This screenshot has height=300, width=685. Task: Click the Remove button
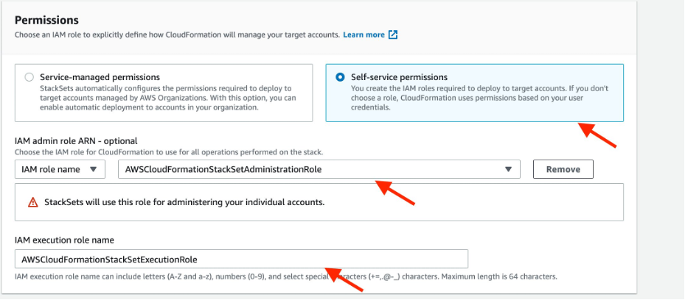[x=563, y=169]
